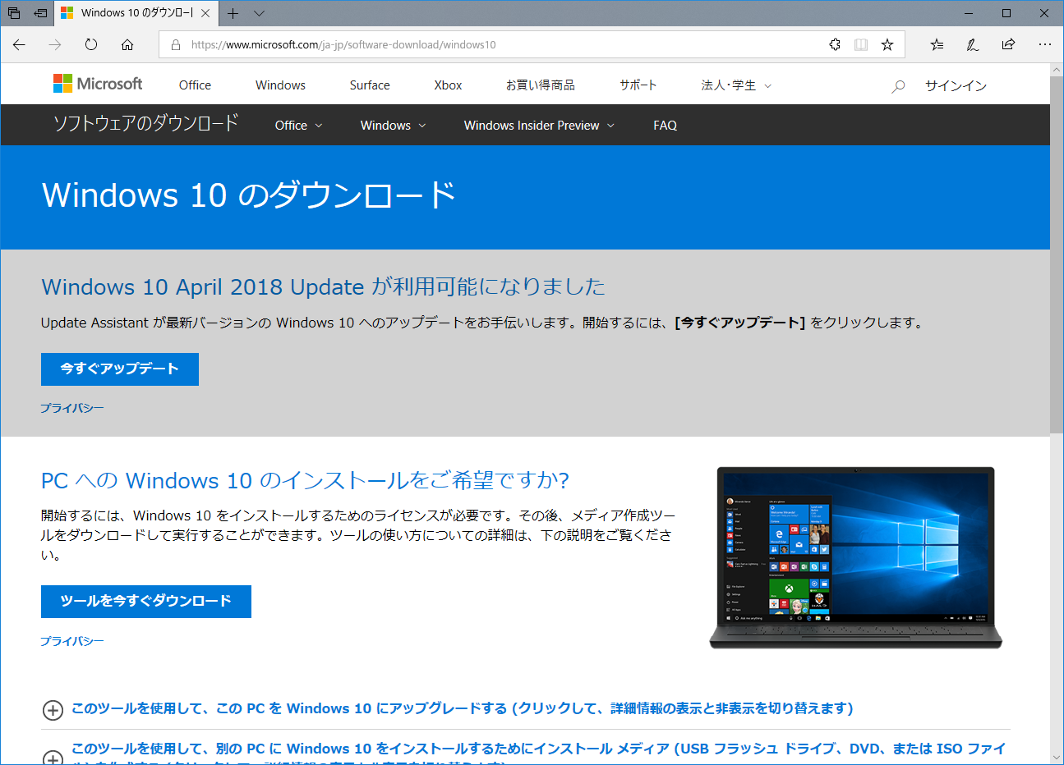Click プライバシー link under download tool button
The image size is (1064, 765).
tap(72, 641)
